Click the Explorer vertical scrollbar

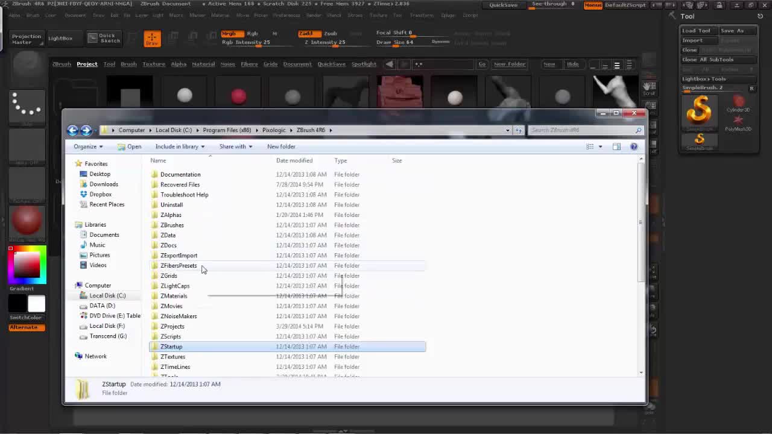tap(641, 265)
